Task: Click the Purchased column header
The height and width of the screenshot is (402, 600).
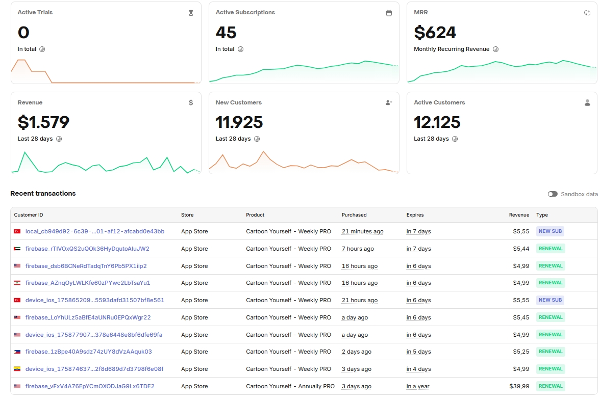Action: (x=354, y=215)
